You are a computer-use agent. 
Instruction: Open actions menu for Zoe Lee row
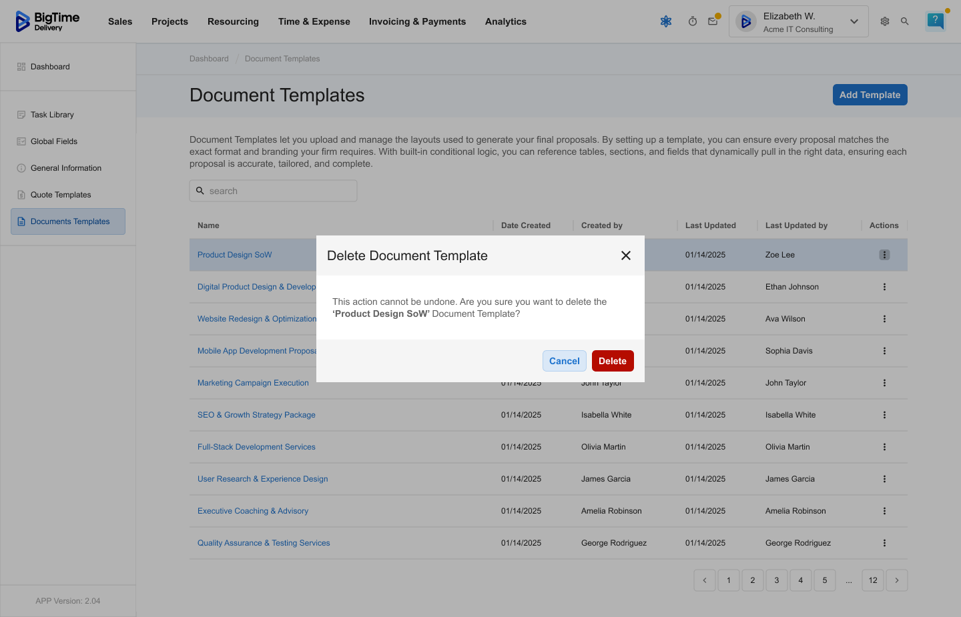[884, 255]
